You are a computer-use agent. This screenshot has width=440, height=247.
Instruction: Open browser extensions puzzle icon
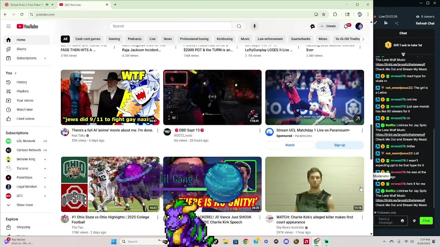[335, 14]
